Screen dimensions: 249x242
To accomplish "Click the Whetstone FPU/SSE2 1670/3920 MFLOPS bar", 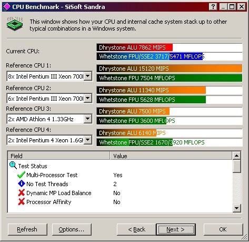I will 170,142.
